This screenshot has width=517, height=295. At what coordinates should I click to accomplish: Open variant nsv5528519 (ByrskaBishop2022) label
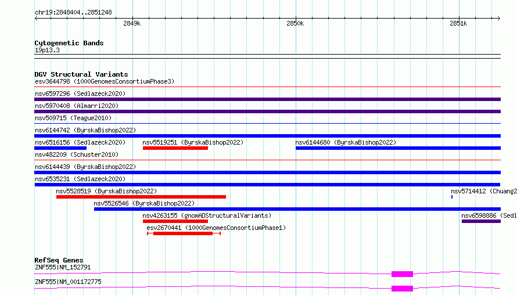tap(106, 191)
